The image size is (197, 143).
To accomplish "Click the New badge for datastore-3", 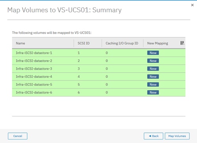I will pyautogui.click(x=153, y=69).
